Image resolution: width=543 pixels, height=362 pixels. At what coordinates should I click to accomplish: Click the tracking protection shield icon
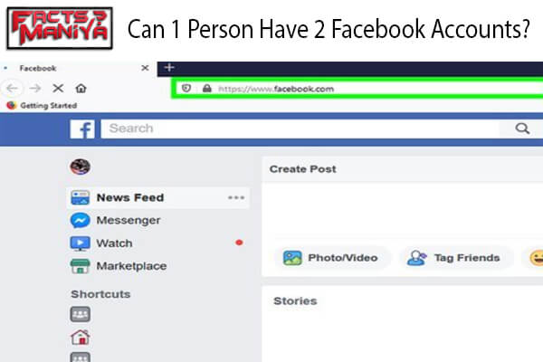pos(186,89)
